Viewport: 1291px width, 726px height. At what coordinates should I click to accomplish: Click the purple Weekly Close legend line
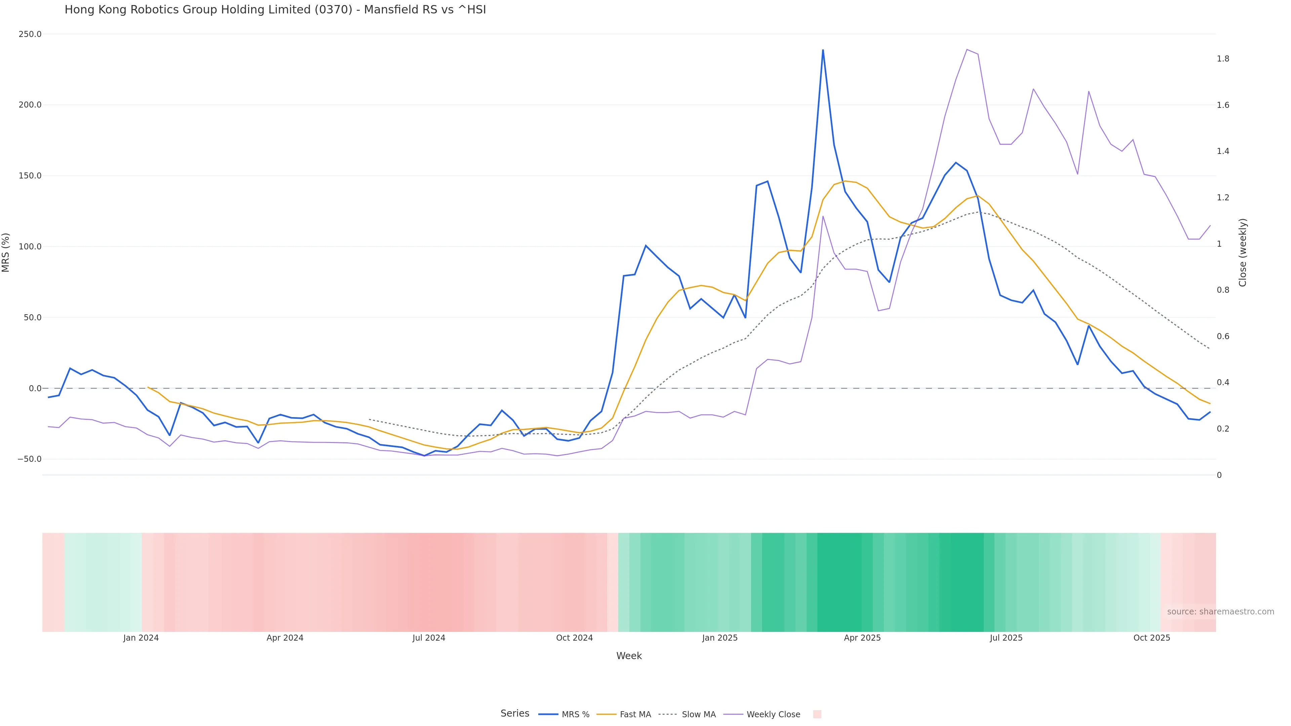733,715
